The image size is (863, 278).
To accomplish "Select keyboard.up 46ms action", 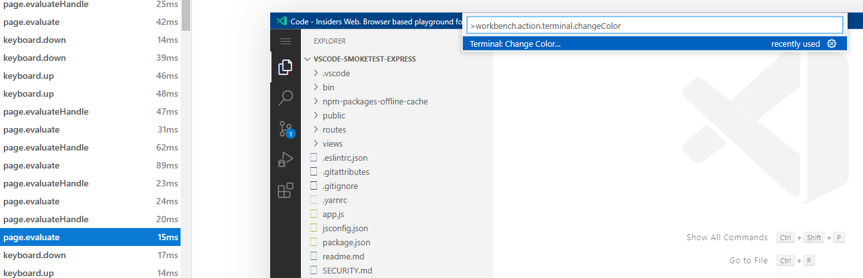I will tap(90, 76).
